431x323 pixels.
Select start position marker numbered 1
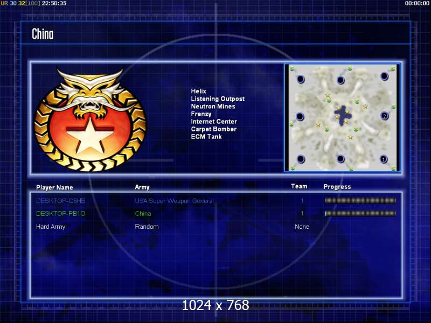[384, 159]
